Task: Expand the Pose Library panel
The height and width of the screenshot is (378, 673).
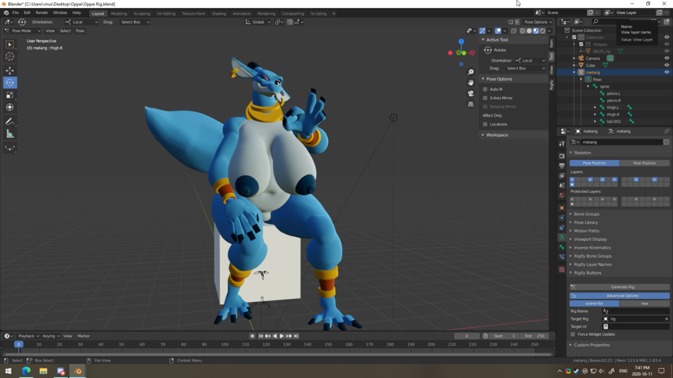Action: point(586,222)
